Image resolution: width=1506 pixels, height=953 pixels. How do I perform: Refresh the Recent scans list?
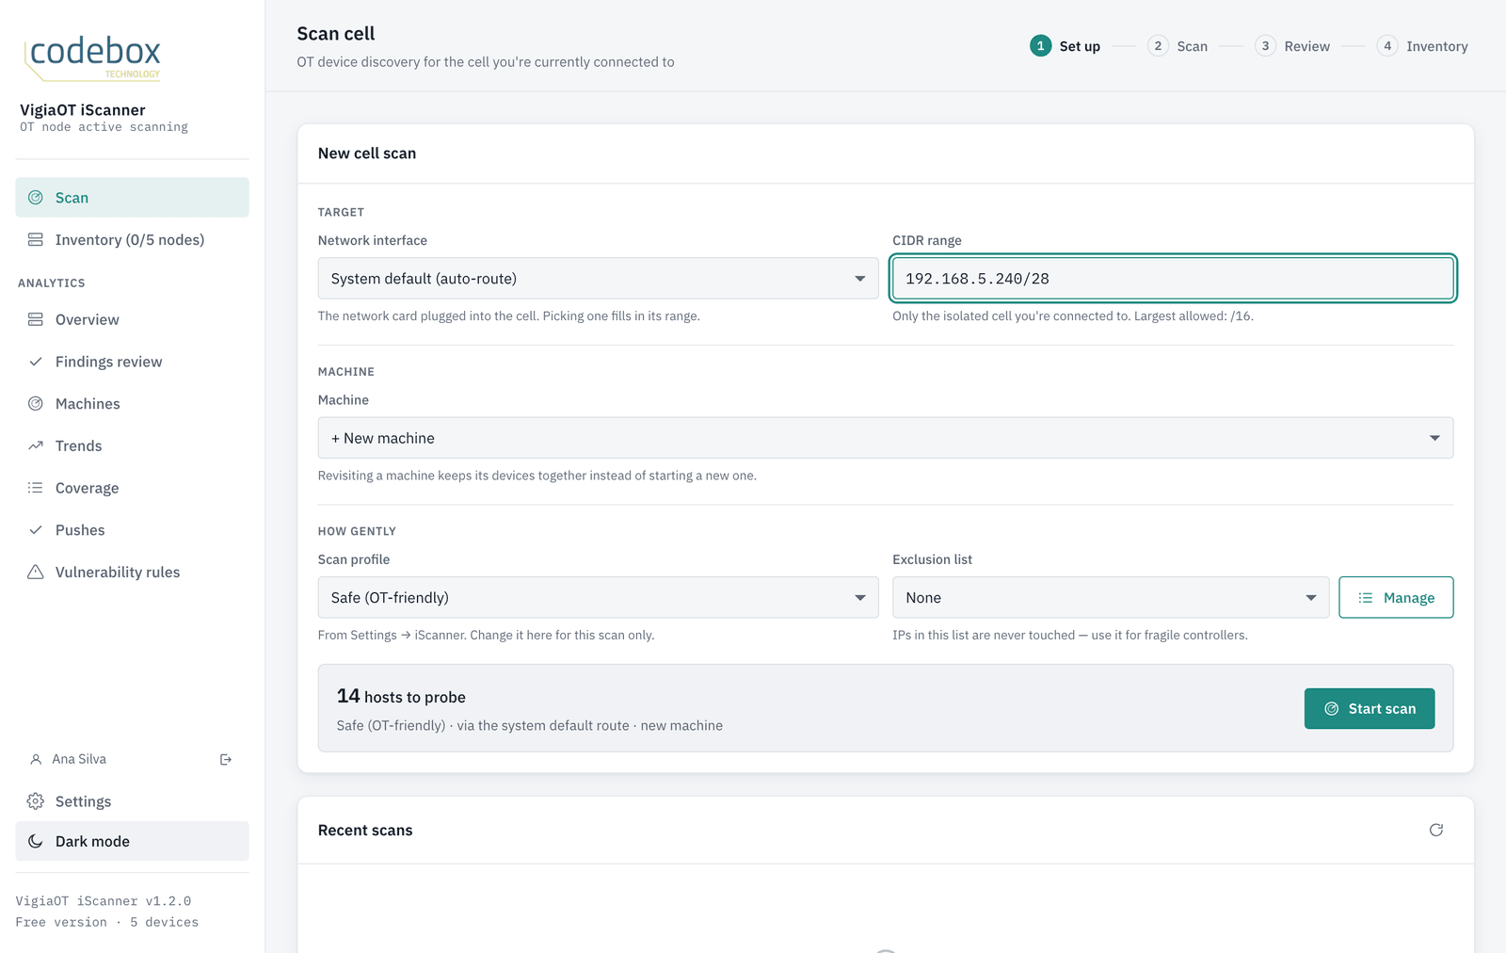1436,830
